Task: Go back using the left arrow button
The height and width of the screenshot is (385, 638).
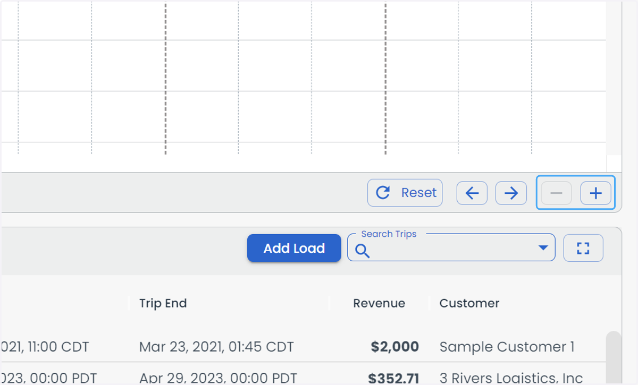Action: tap(472, 193)
